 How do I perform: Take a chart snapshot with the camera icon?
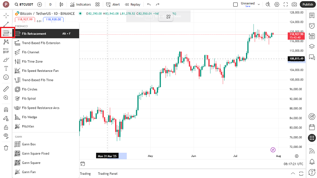pos(294,5)
